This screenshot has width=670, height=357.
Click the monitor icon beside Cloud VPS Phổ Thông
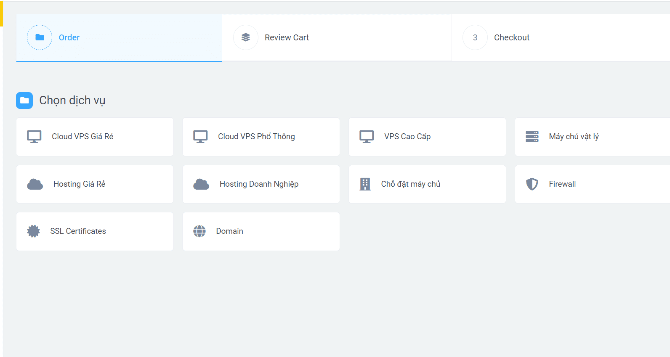pos(200,137)
